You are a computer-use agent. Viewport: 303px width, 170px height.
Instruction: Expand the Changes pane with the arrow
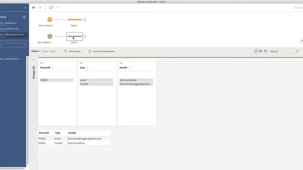34,60
